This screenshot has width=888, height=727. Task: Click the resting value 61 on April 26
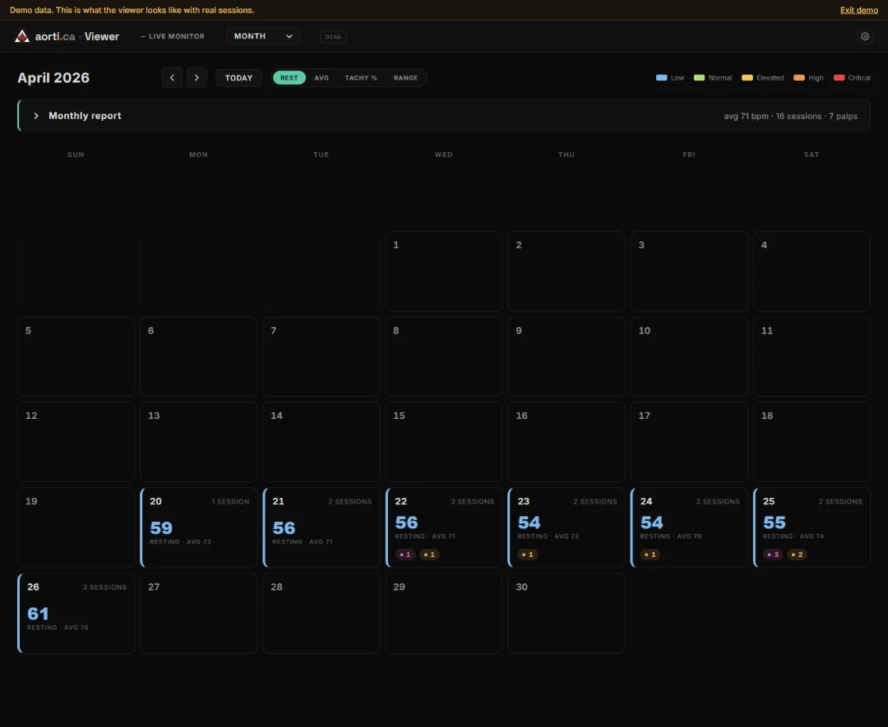pyautogui.click(x=38, y=614)
